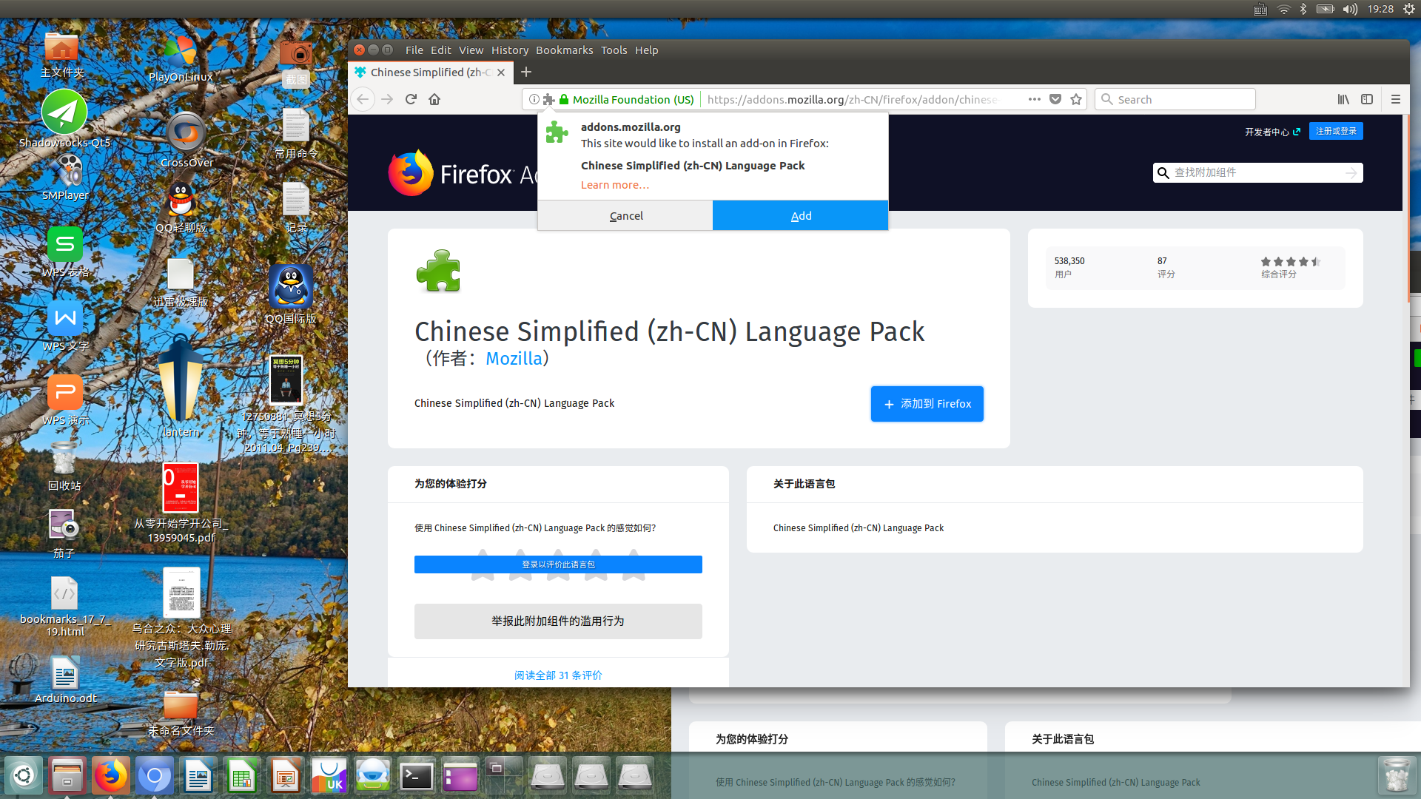Screen dimensions: 1421x799
Task: Click the 注册或登录 button
Action: [x=1336, y=131]
